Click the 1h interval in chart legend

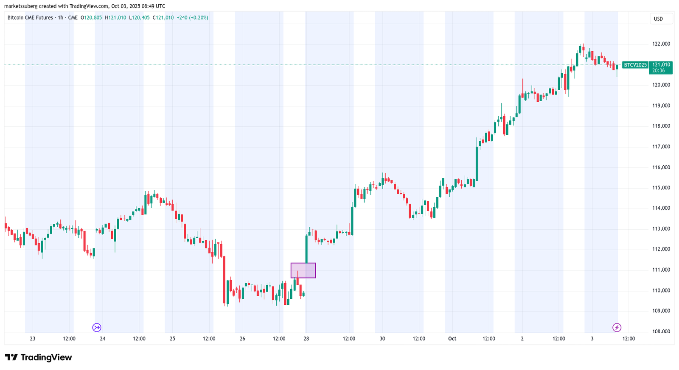pyautogui.click(x=60, y=18)
